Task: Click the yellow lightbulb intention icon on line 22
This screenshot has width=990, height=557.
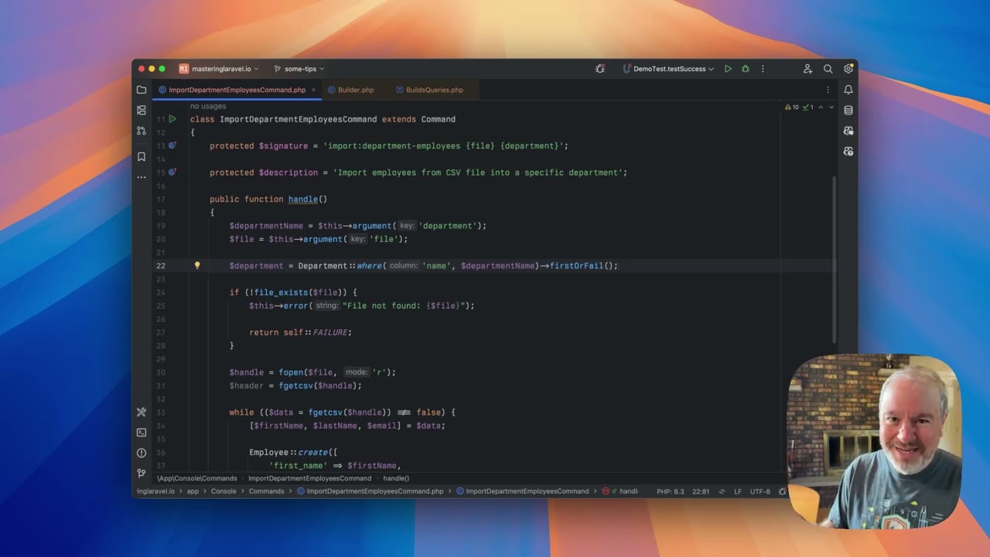Action: click(x=197, y=265)
